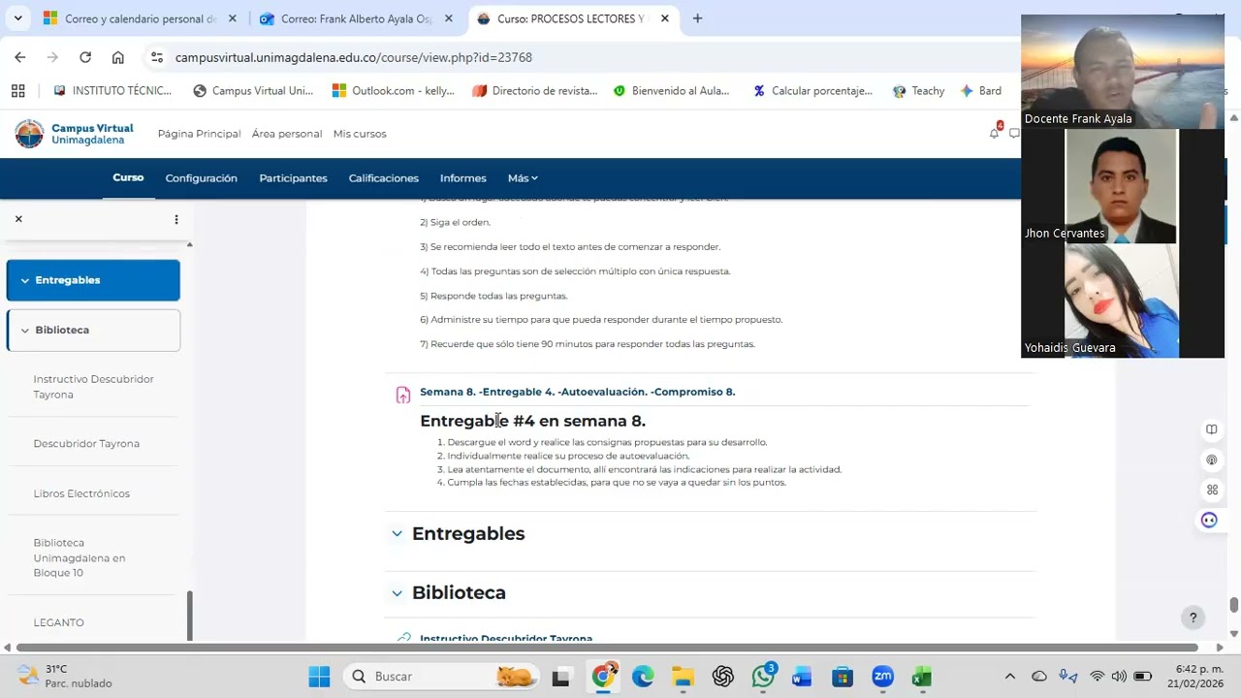Open the Bard bookmark
Image resolution: width=1241 pixels, height=698 pixels.
coord(980,90)
